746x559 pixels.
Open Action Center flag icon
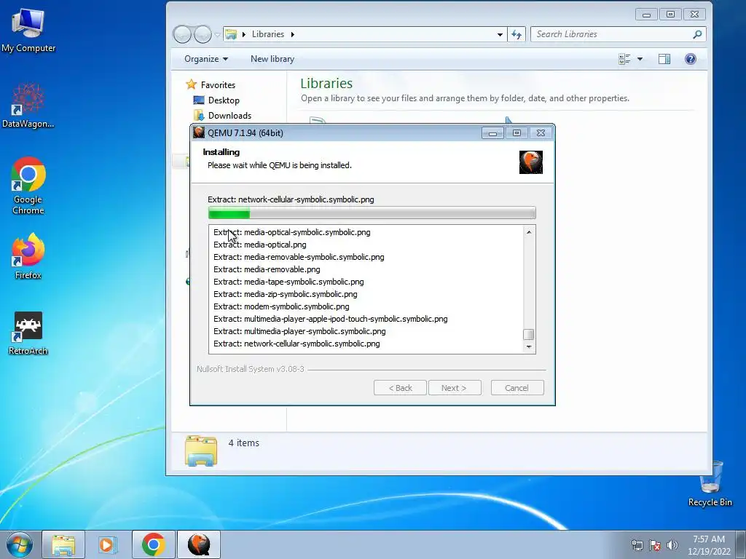pos(655,545)
